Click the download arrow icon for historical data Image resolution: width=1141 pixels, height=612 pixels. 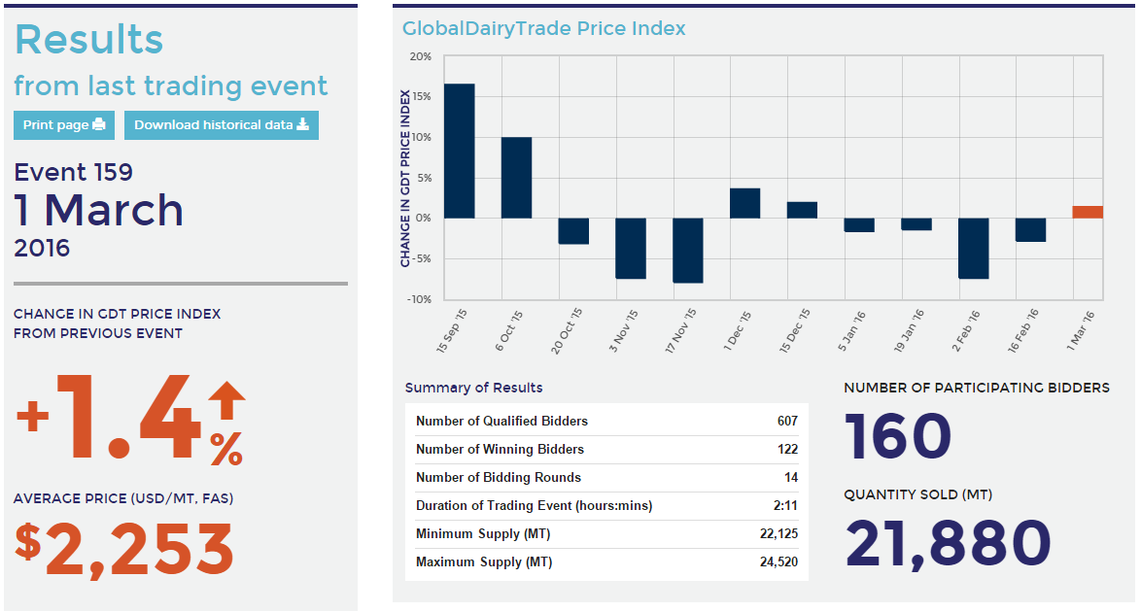click(x=302, y=125)
